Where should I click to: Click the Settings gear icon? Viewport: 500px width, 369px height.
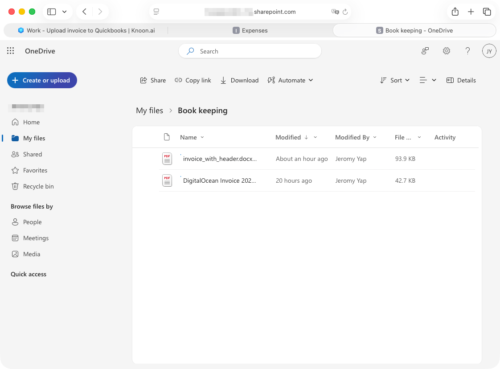446,51
